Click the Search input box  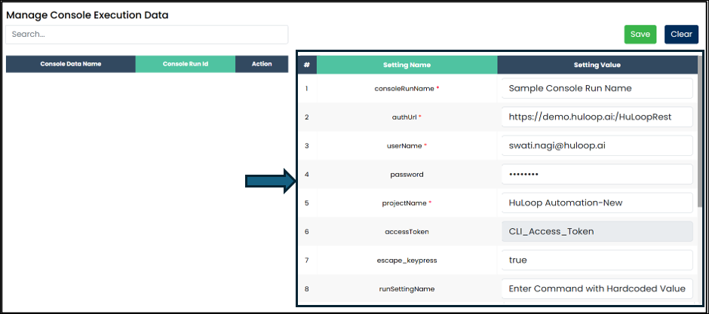pyautogui.click(x=146, y=35)
